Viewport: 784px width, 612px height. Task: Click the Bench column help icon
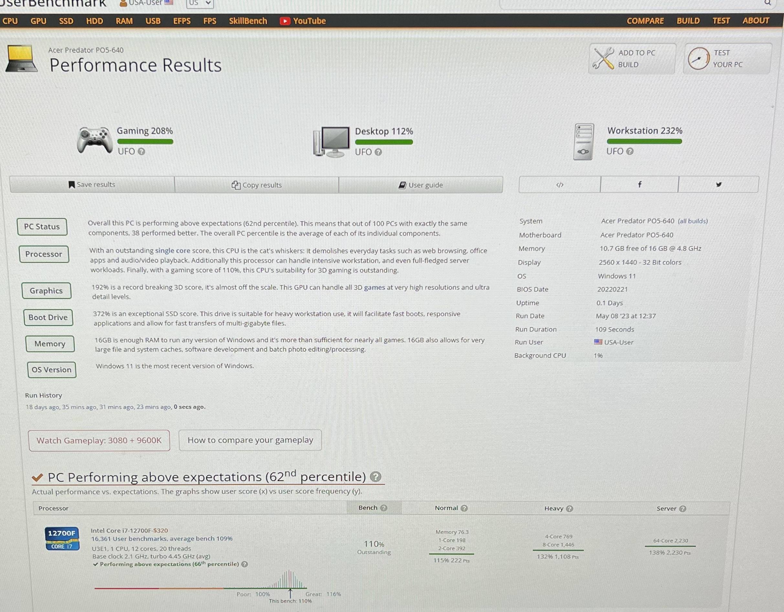click(x=384, y=508)
